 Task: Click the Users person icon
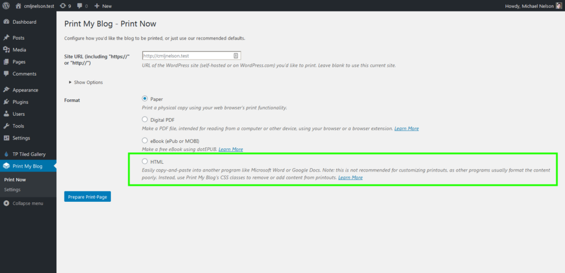click(6, 114)
